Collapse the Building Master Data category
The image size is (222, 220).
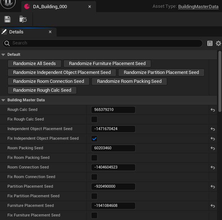pos(3,100)
